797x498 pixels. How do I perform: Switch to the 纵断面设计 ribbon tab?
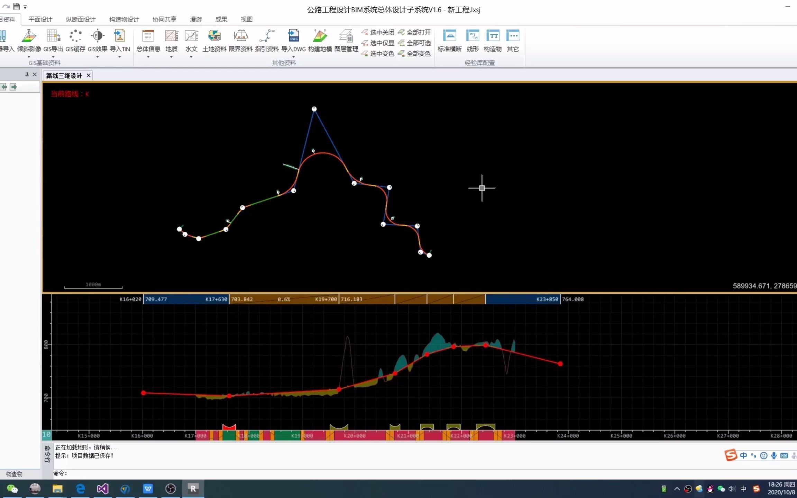[x=81, y=19]
